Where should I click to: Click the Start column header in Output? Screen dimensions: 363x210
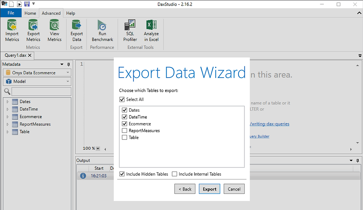(99, 168)
